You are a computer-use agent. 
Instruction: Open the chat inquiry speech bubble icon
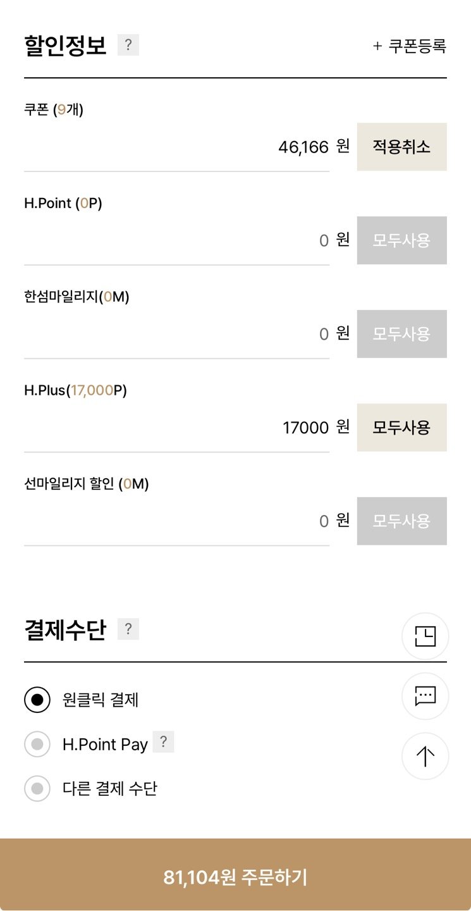[425, 697]
